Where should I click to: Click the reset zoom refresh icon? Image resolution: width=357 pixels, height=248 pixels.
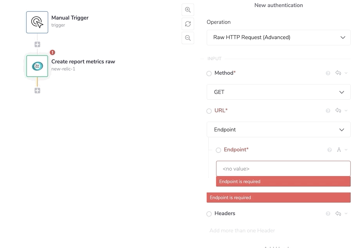(x=188, y=24)
